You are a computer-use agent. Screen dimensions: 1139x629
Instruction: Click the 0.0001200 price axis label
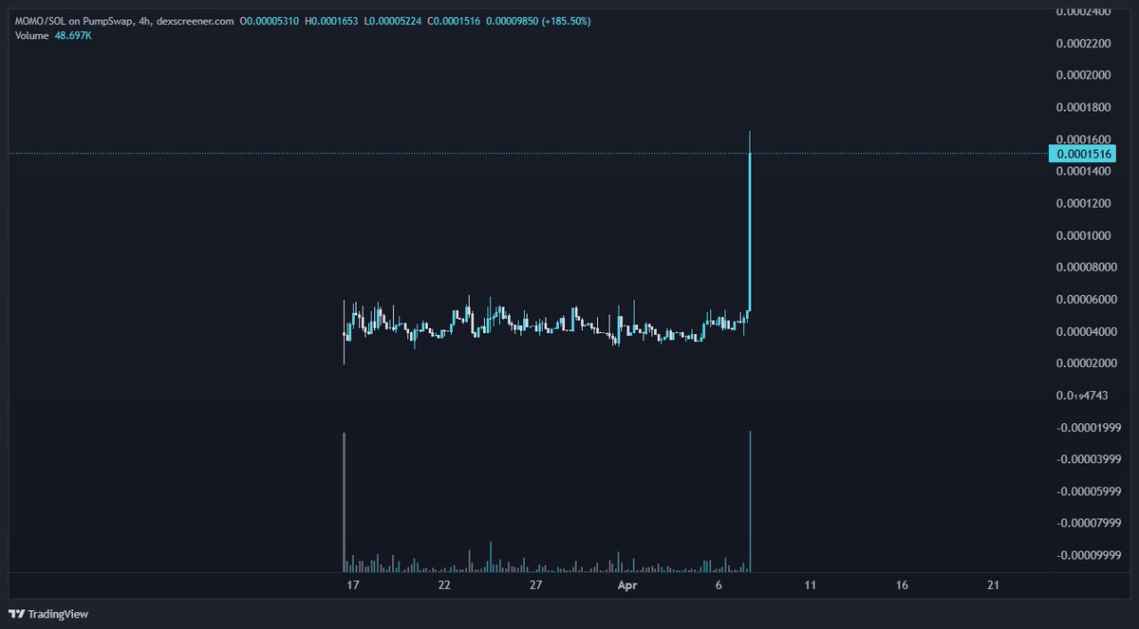click(1085, 204)
